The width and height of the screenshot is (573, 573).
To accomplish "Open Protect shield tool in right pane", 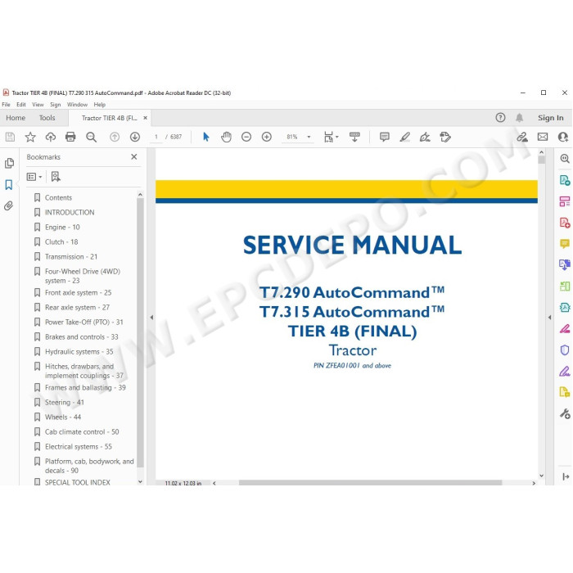I will coord(565,350).
